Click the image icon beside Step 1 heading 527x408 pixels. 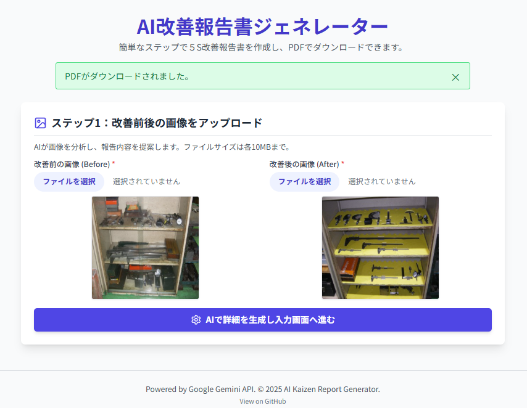[x=40, y=123]
